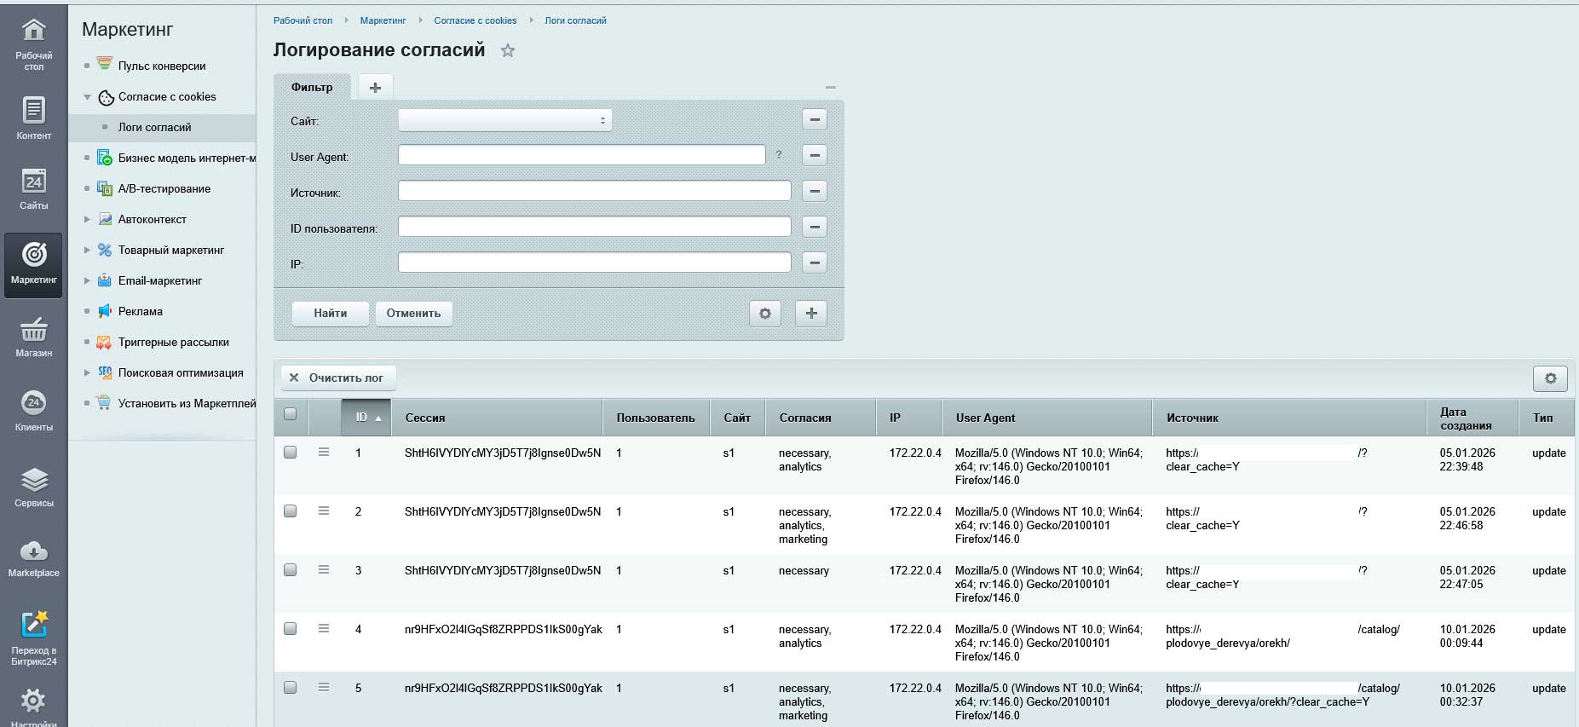Open row actions menu for log ID 3
Screen dimensions: 1579x727
pyautogui.click(x=324, y=569)
